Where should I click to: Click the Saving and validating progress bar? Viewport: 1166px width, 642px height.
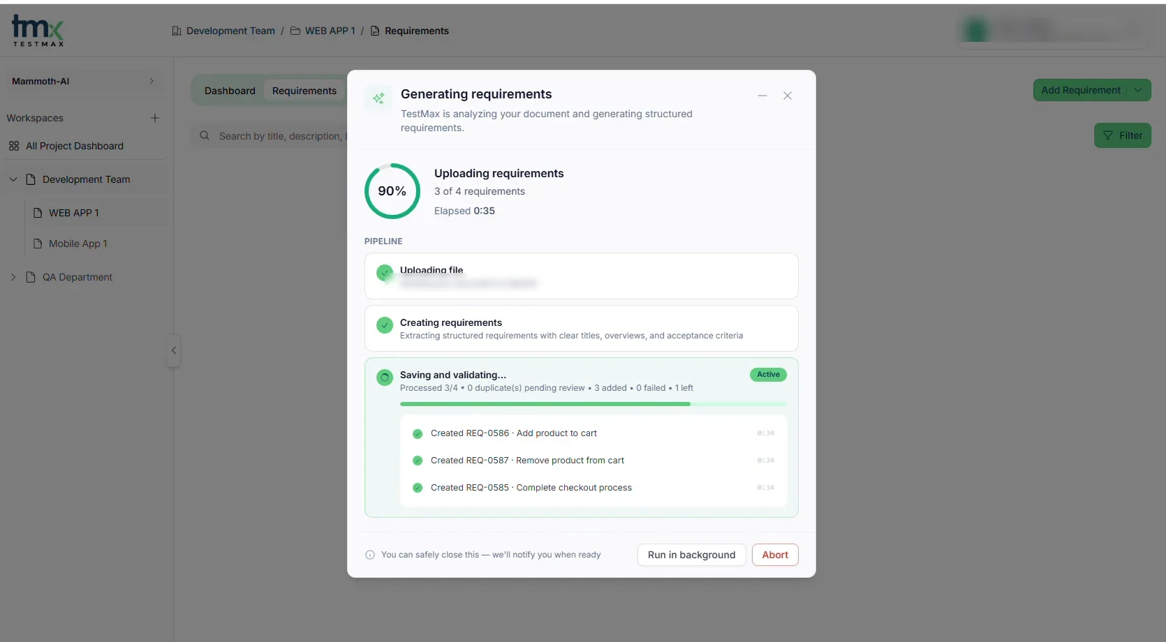(x=593, y=404)
